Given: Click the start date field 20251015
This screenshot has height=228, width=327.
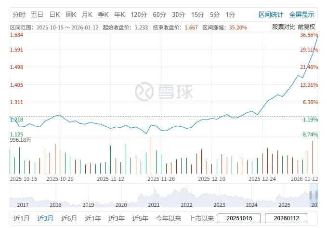Looking at the screenshot, I should [x=239, y=218].
